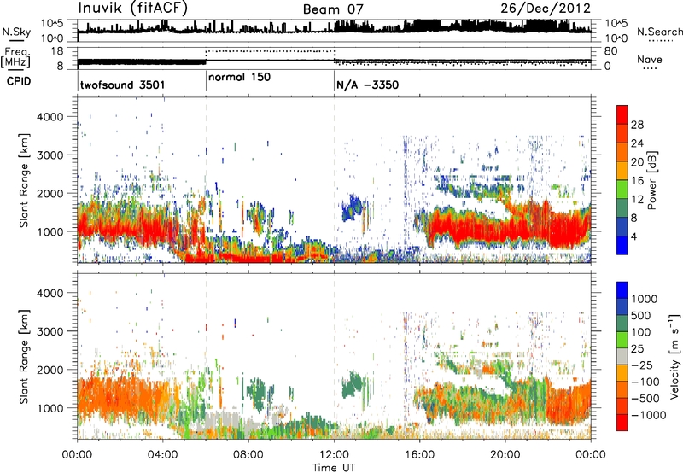The width and height of the screenshot is (683, 473).
Task: Click the '28' Power scale value
Action: tap(637, 125)
